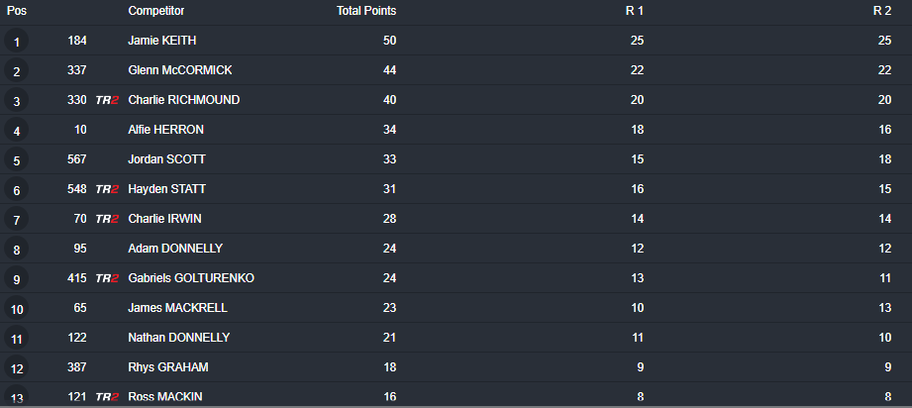Click the TR2 logo beside Hayden STATT
The height and width of the screenshot is (408, 912).
click(x=107, y=189)
